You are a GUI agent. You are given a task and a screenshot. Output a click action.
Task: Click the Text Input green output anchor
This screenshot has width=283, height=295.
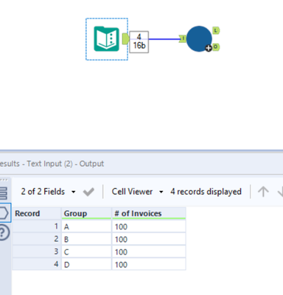(125, 39)
